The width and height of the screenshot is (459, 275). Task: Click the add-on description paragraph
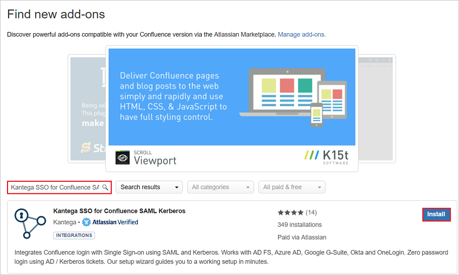[x=231, y=257]
